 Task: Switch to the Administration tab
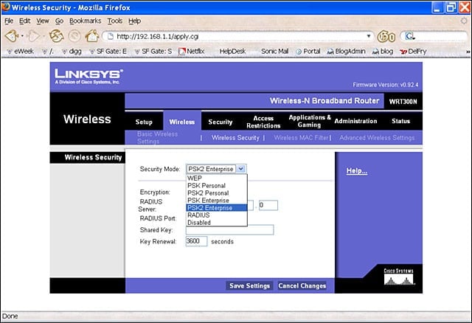tap(355, 121)
